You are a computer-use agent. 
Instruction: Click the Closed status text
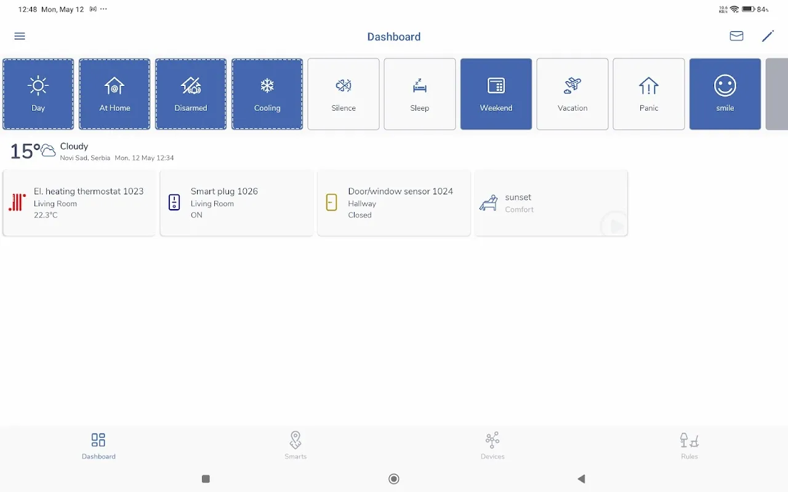[x=360, y=215]
